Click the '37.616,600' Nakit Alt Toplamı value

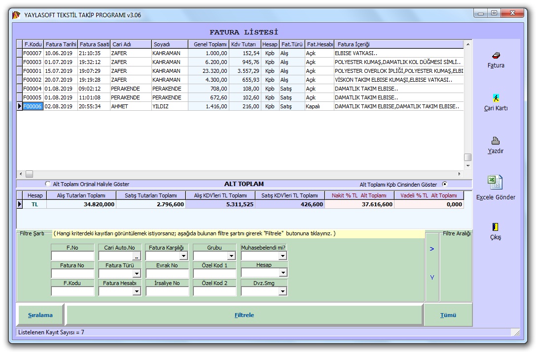coord(359,204)
